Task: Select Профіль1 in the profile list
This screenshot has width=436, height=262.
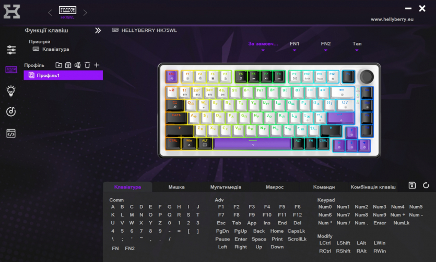Action: coord(63,75)
